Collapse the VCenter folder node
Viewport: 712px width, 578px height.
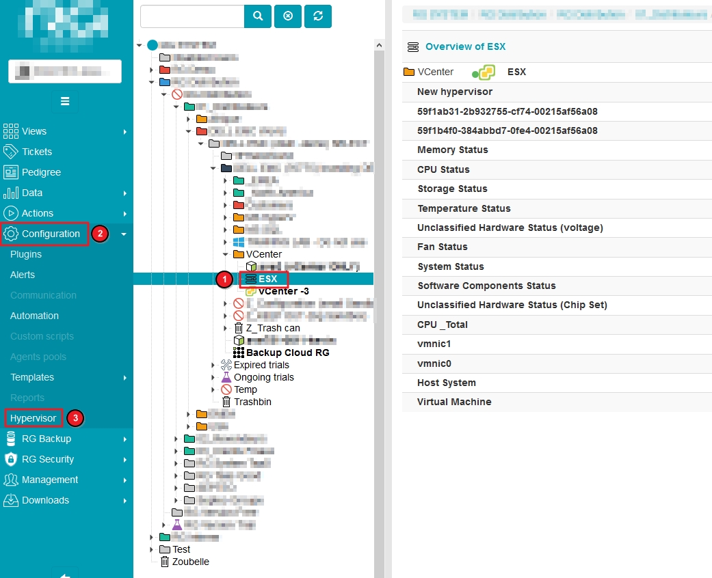click(226, 254)
